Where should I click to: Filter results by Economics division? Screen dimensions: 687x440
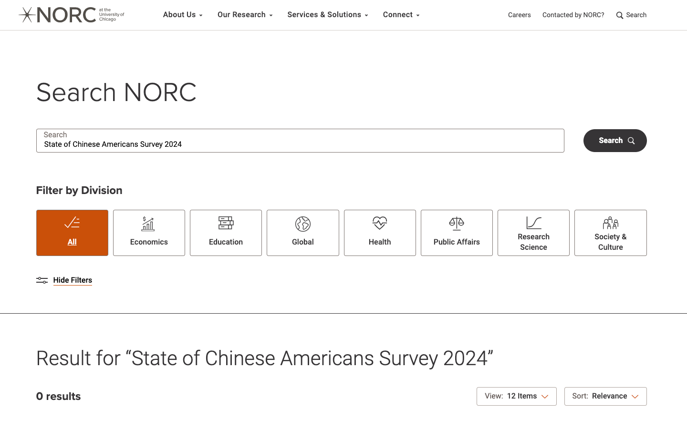coord(149,233)
